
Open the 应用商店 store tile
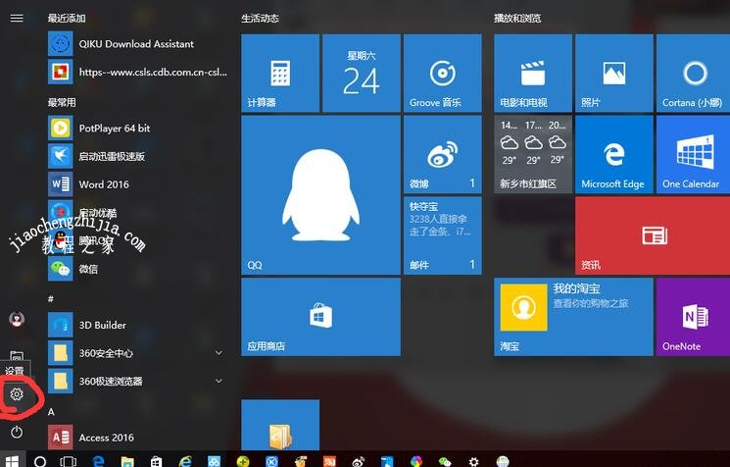coord(320,317)
